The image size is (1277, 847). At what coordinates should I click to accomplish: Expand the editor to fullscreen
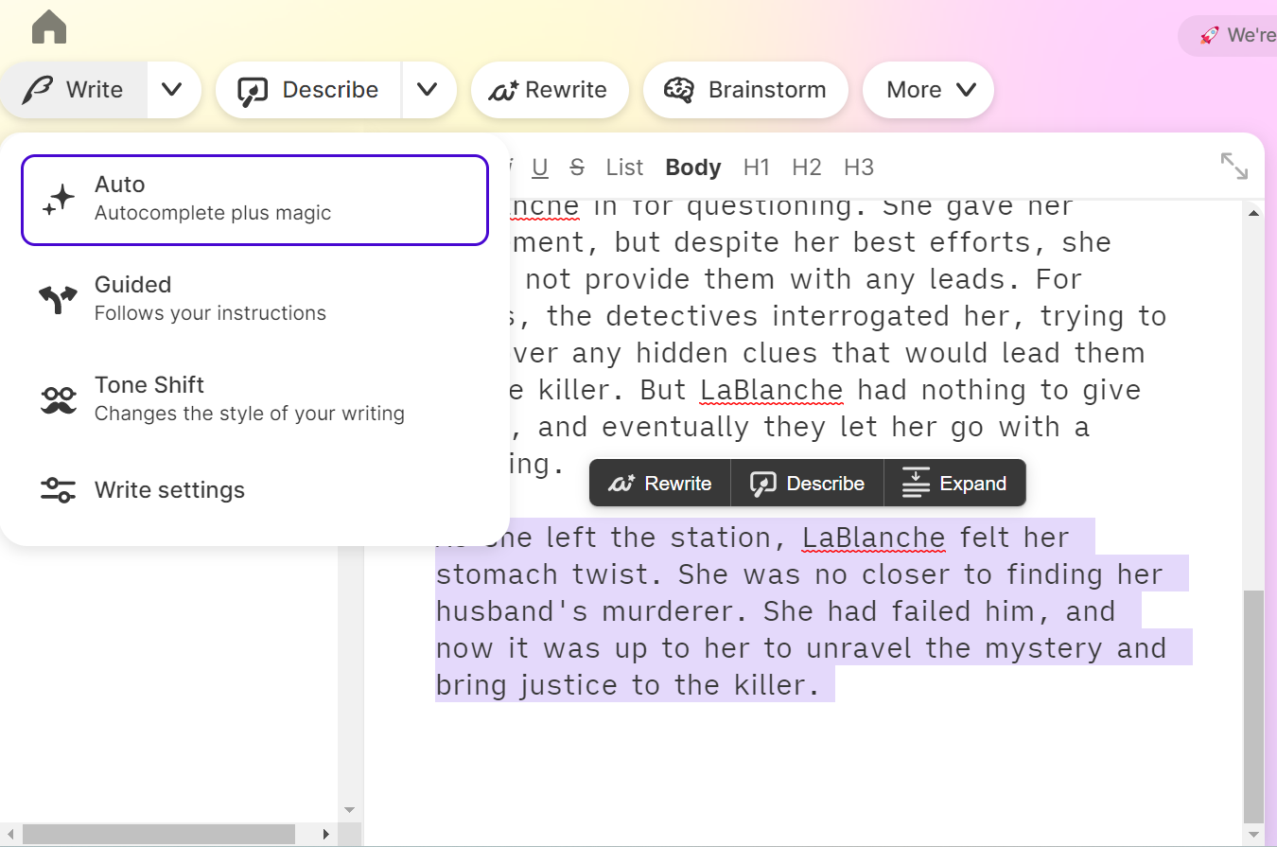[1234, 166]
